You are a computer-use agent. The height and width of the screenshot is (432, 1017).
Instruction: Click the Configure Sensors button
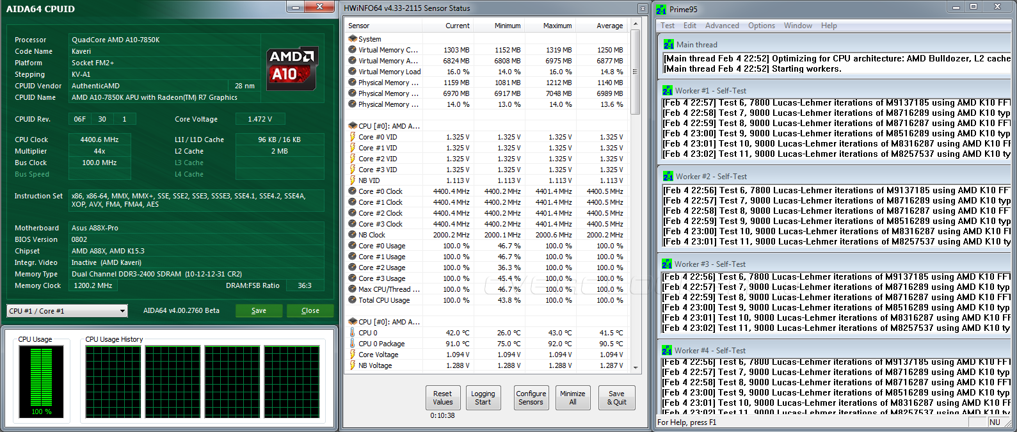531,397
